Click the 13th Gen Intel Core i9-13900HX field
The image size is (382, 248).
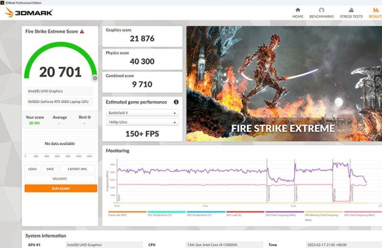(x=224, y=245)
